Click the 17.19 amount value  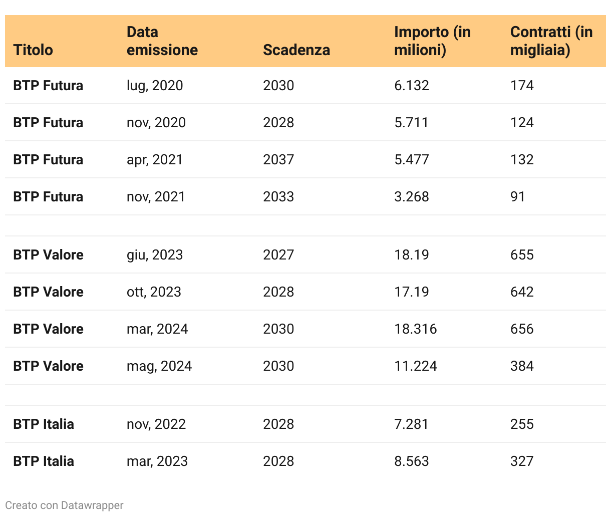(x=411, y=292)
